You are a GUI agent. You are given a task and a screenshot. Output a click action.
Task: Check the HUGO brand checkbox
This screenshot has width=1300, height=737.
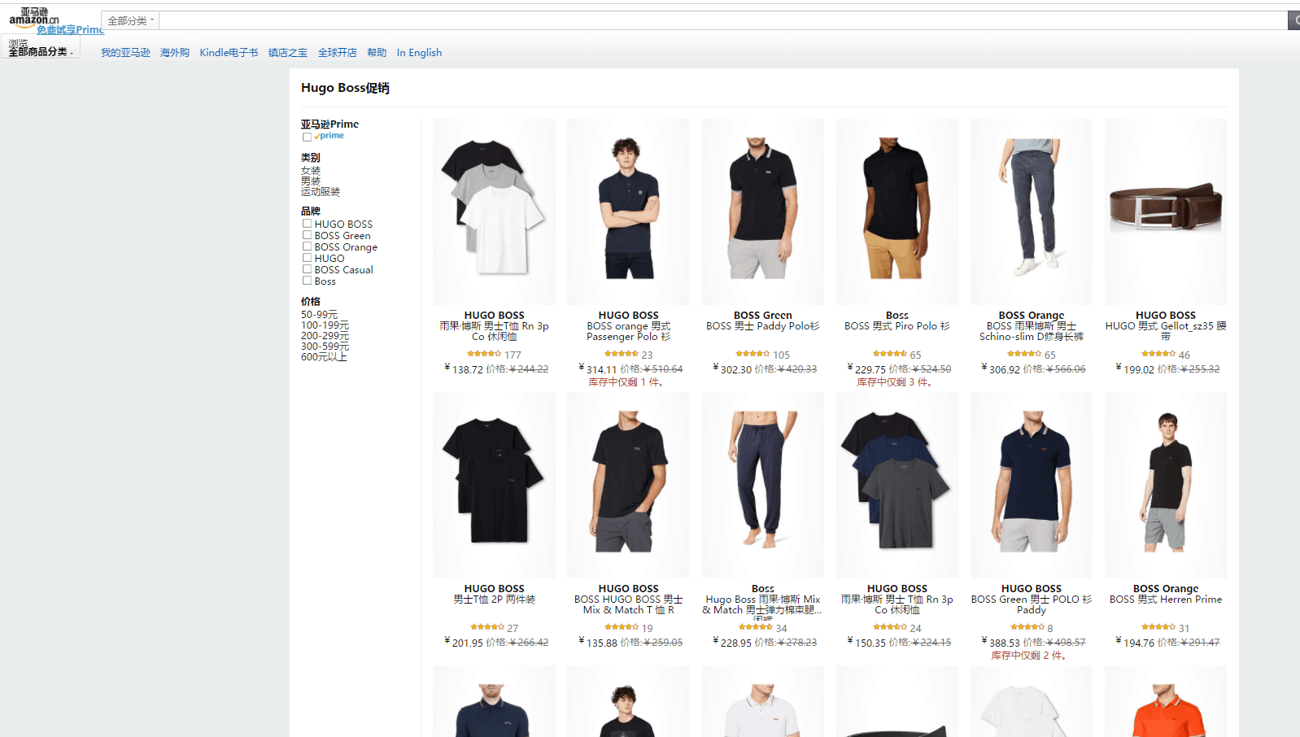click(307, 258)
